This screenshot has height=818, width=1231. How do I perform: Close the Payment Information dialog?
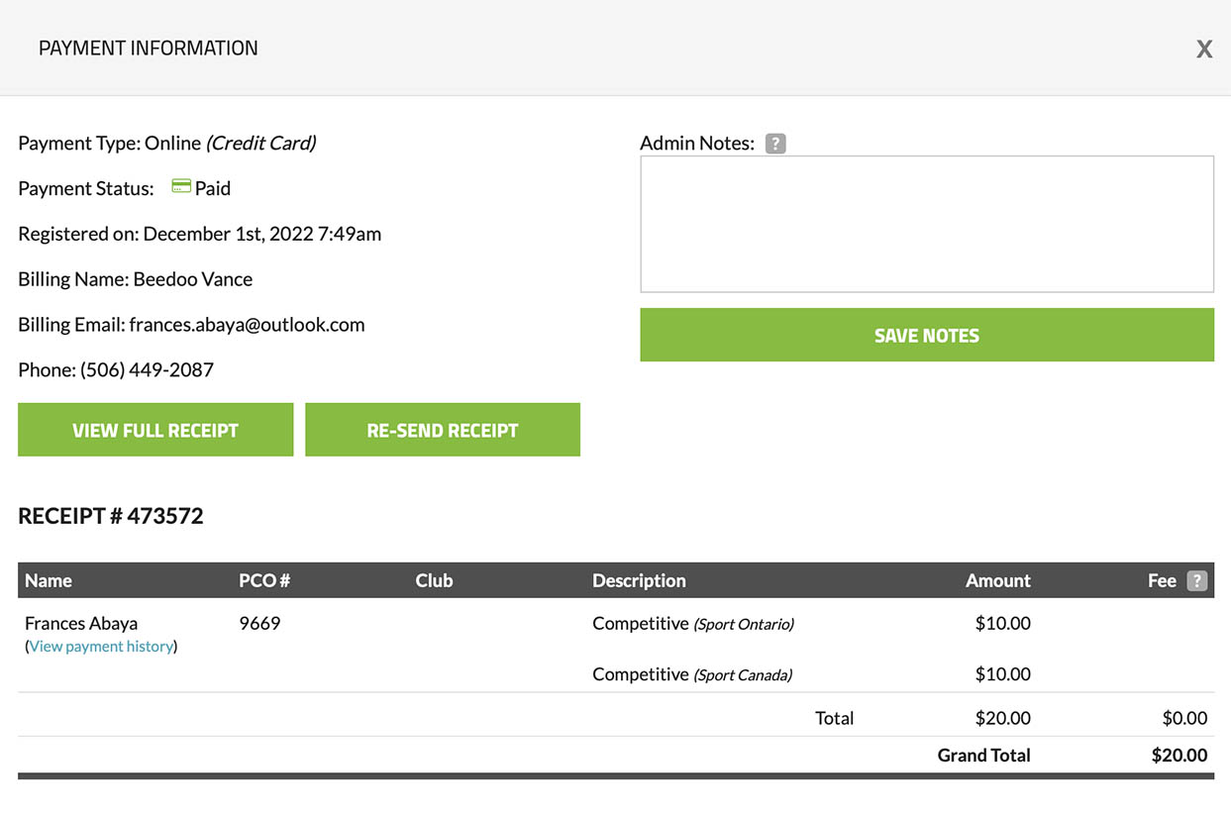click(1203, 50)
